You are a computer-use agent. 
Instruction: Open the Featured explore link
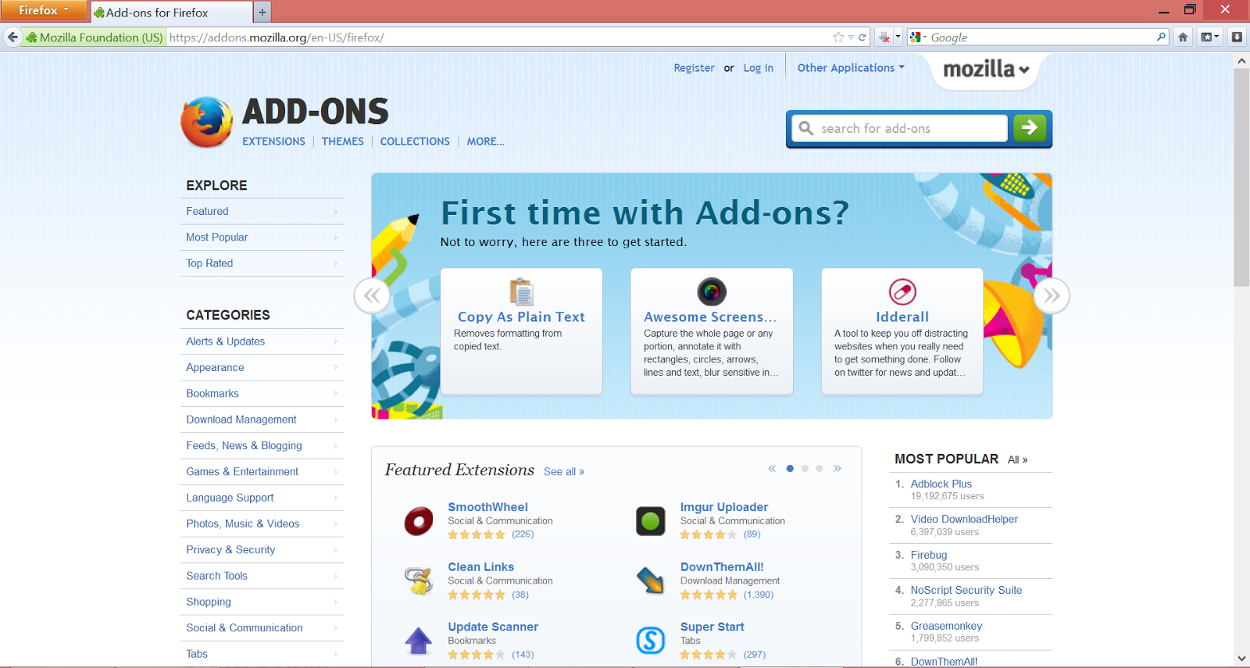[262, 211]
